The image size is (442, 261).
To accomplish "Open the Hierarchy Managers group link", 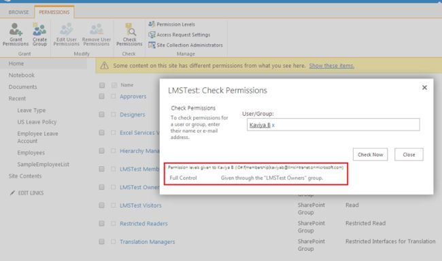I will coord(139,151).
